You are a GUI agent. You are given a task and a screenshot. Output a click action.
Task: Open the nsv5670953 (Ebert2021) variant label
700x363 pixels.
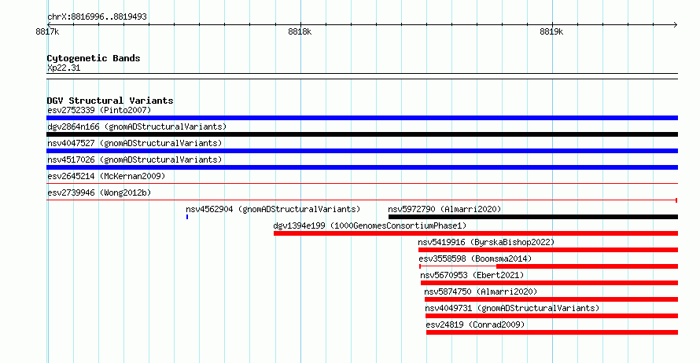(472, 275)
